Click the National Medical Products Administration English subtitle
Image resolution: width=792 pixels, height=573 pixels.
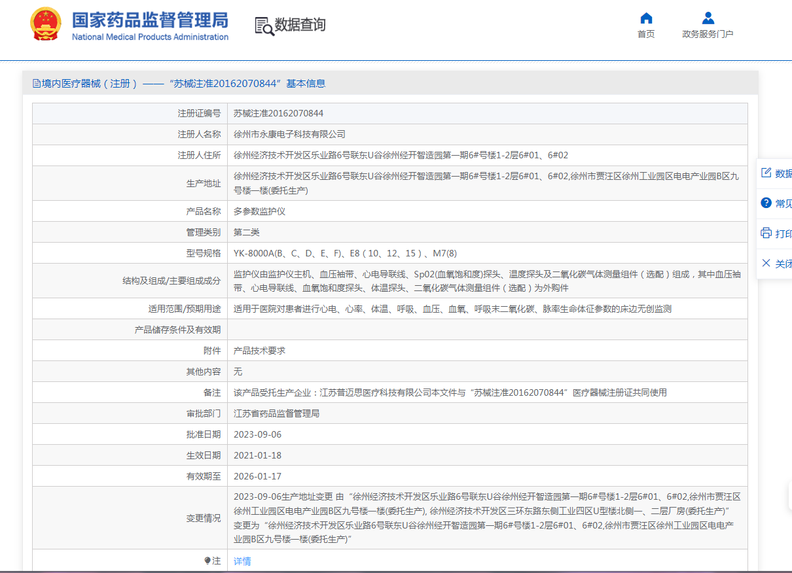[150, 37]
